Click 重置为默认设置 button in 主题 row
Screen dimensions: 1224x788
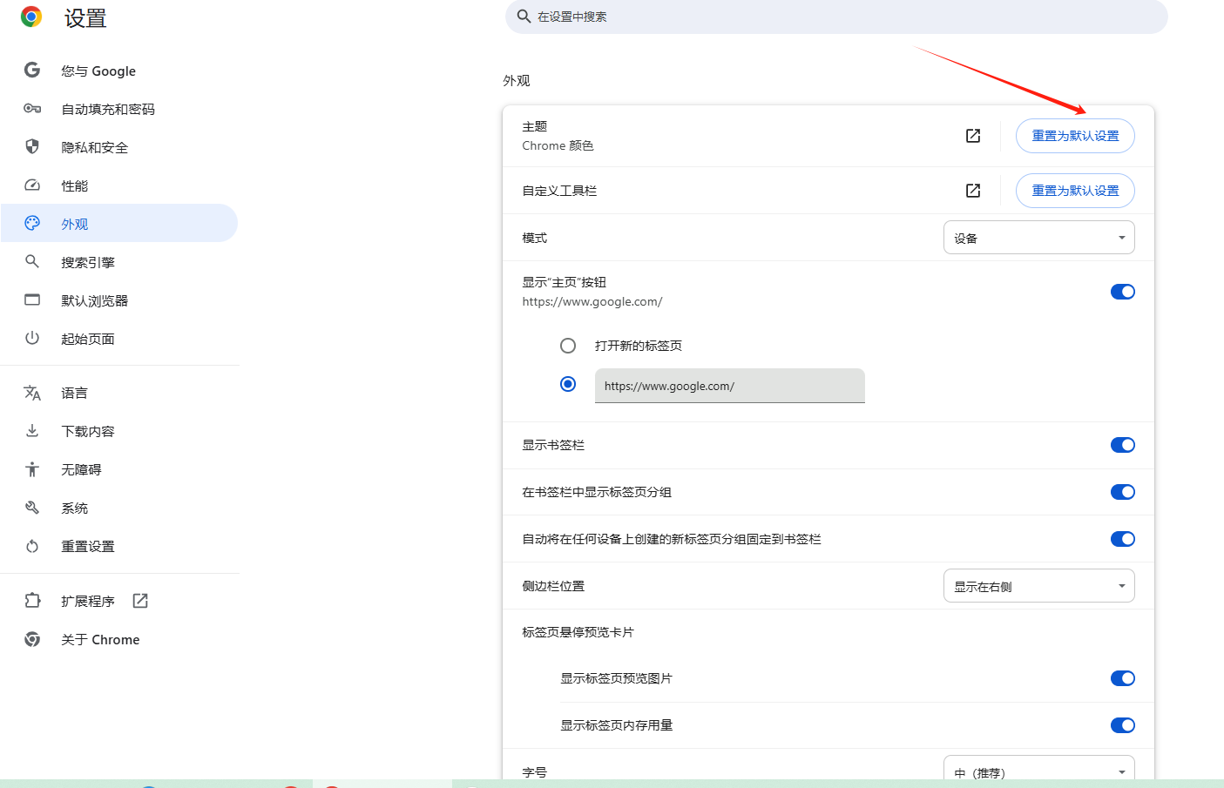1075,136
